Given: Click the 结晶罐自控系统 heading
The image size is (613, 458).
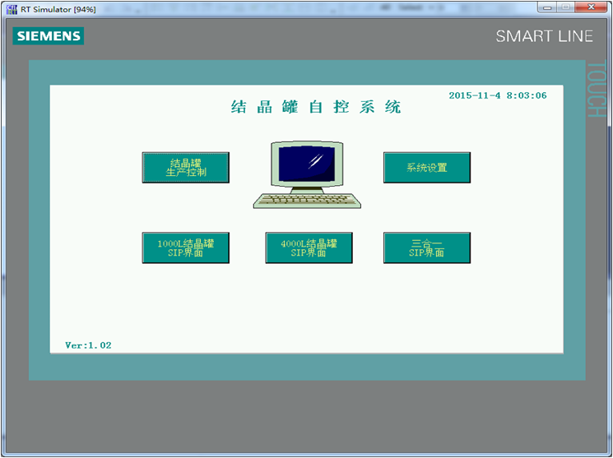Looking at the screenshot, I should pos(316,108).
